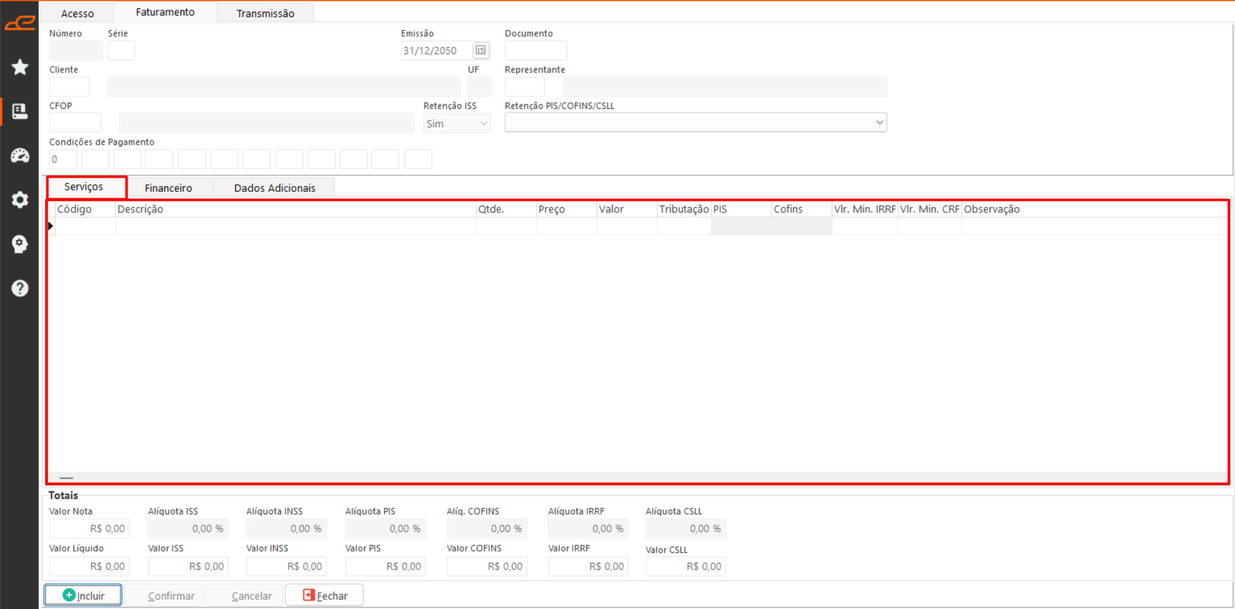Viewport: 1235px width, 609px height.
Task: Open the dashboard gauge sidebar icon
Action: click(20, 156)
